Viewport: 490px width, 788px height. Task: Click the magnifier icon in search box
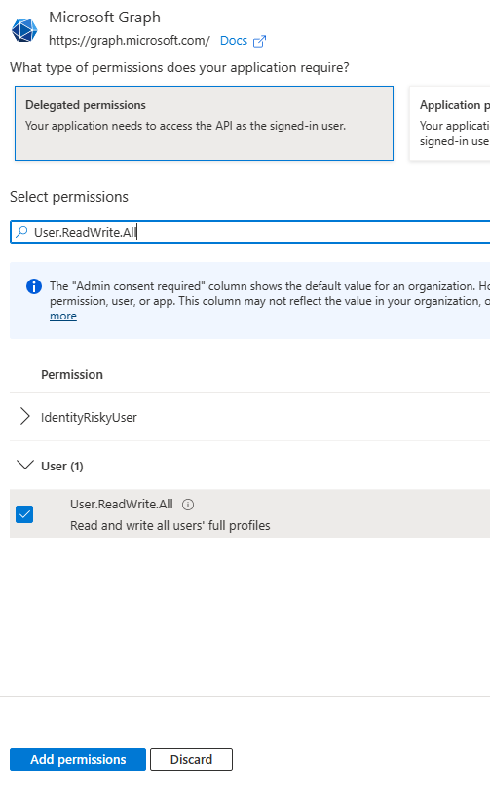coord(21,232)
